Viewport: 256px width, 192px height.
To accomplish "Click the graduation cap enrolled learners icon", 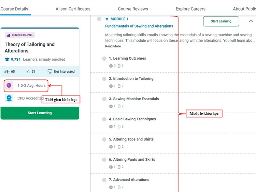I will pyautogui.click(x=7, y=59).
